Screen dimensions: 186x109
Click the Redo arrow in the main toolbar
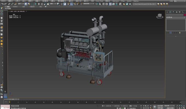point(5,4)
